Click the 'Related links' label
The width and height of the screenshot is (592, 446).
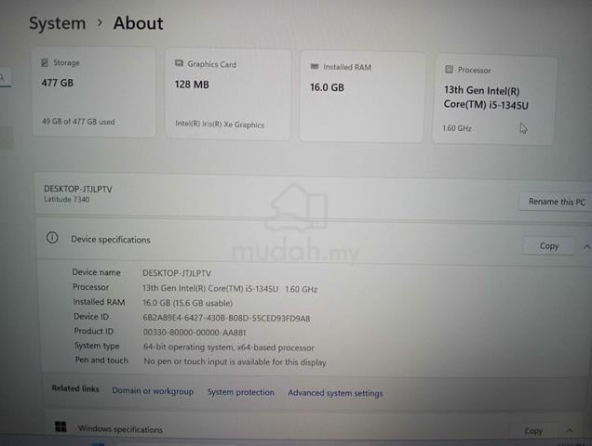(75, 388)
